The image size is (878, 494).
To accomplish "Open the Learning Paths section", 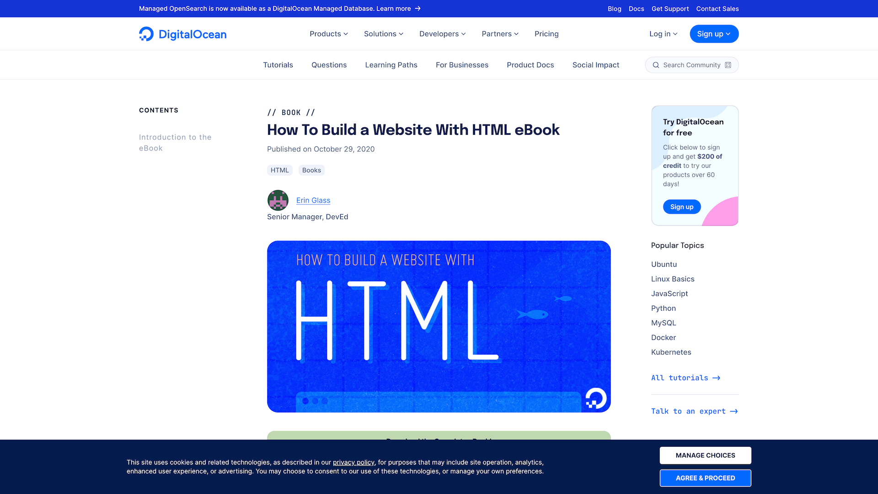I will point(391,65).
